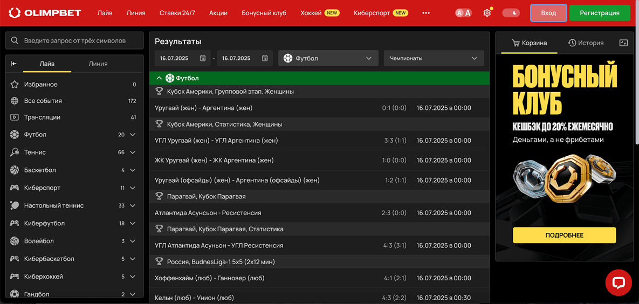Open the start date calendar picker
Image resolution: width=639 pixels, height=304 pixels.
(203, 58)
